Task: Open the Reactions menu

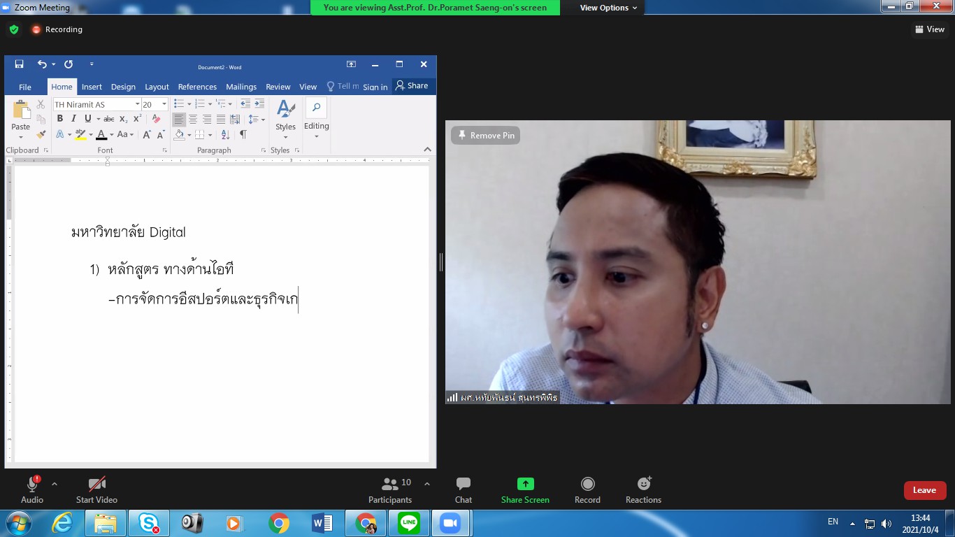Action: (643, 489)
